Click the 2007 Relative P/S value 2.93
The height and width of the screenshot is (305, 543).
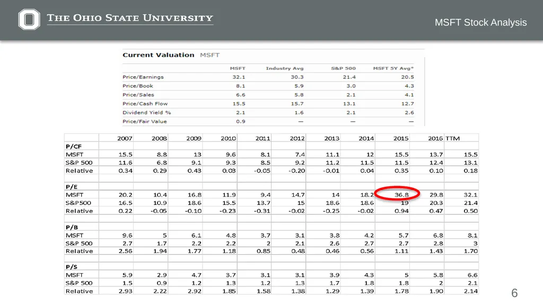coord(125,291)
